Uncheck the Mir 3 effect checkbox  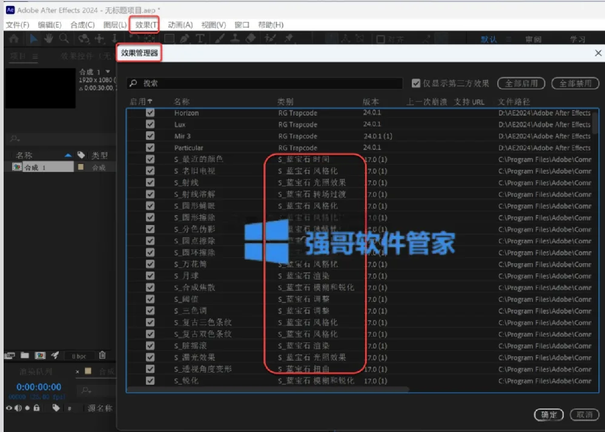tap(150, 136)
